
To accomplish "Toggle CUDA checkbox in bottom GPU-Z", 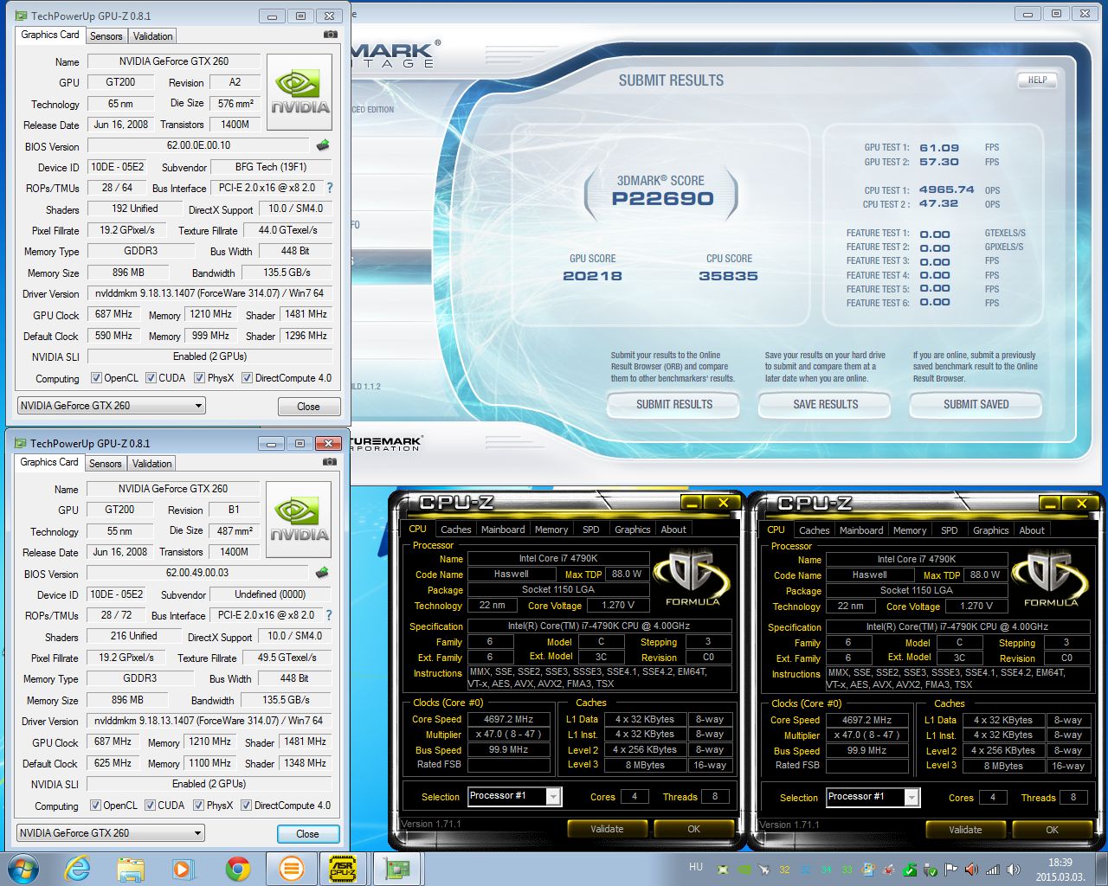I will pos(150,806).
